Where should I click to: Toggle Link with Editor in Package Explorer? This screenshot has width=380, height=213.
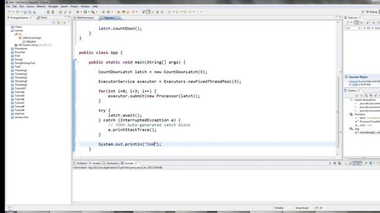click(x=58, y=22)
